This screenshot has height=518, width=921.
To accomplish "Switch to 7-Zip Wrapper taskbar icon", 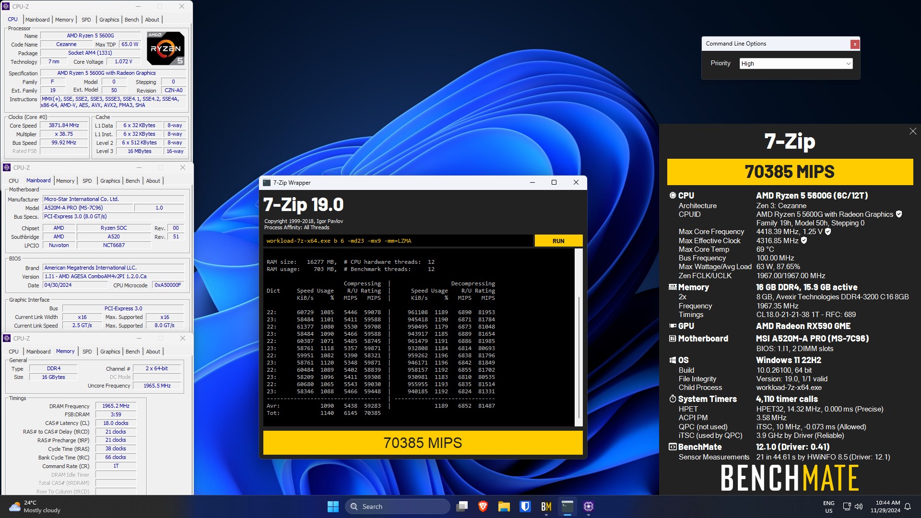I will pos(567,506).
